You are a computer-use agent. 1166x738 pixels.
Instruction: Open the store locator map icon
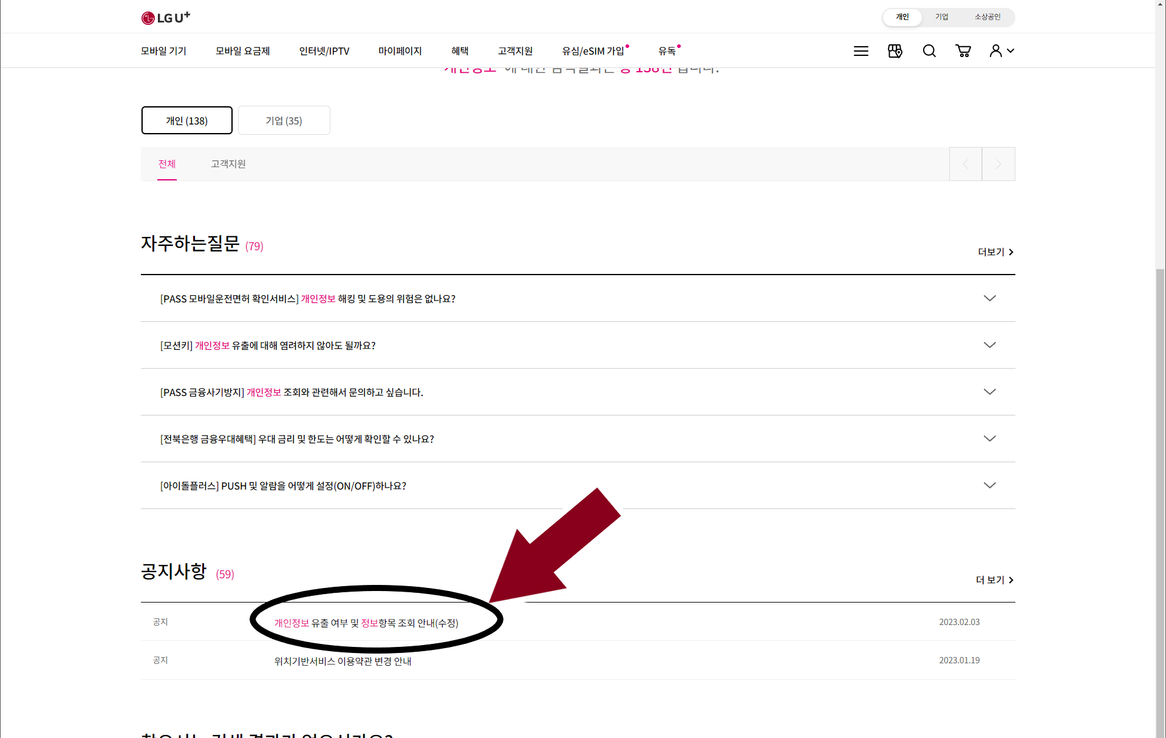click(x=895, y=51)
